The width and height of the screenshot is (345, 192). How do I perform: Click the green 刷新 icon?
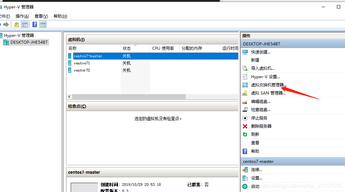point(245,134)
